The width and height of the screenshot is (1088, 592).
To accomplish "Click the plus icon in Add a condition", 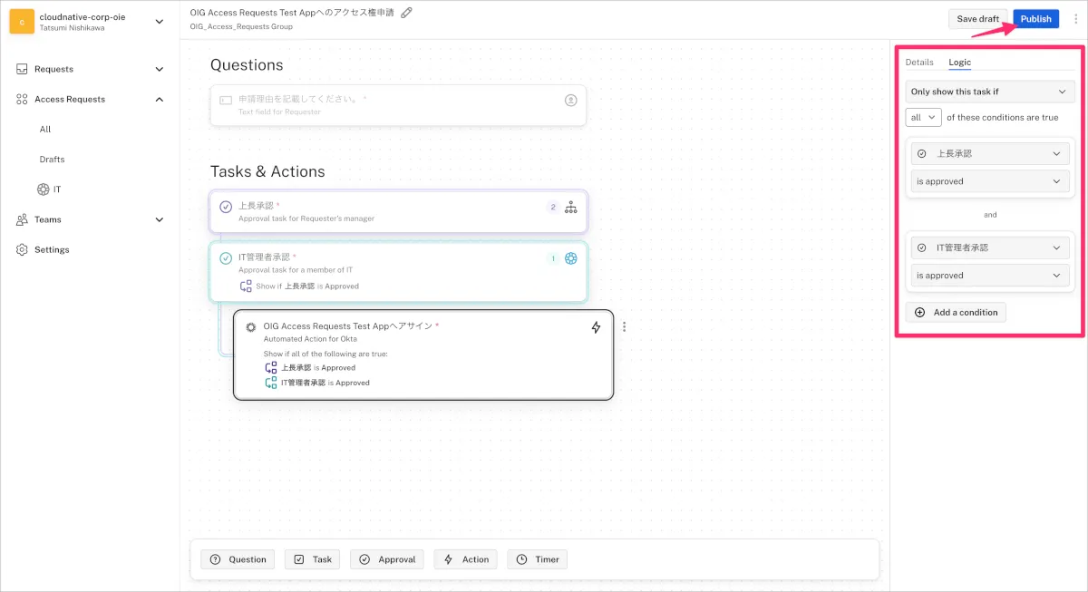I will tap(919, 313).
